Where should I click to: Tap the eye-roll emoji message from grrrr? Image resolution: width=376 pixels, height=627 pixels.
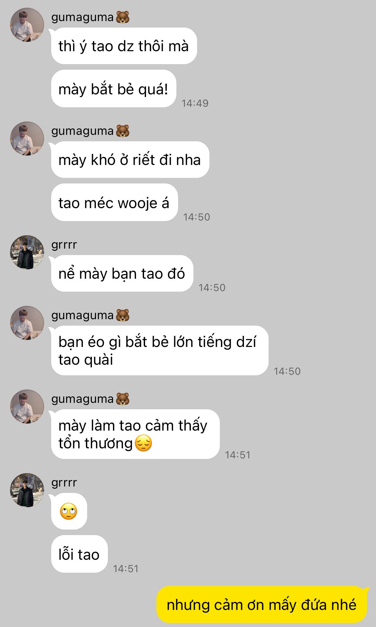[69, 511]
